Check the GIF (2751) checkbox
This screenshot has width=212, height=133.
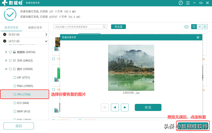15,78
